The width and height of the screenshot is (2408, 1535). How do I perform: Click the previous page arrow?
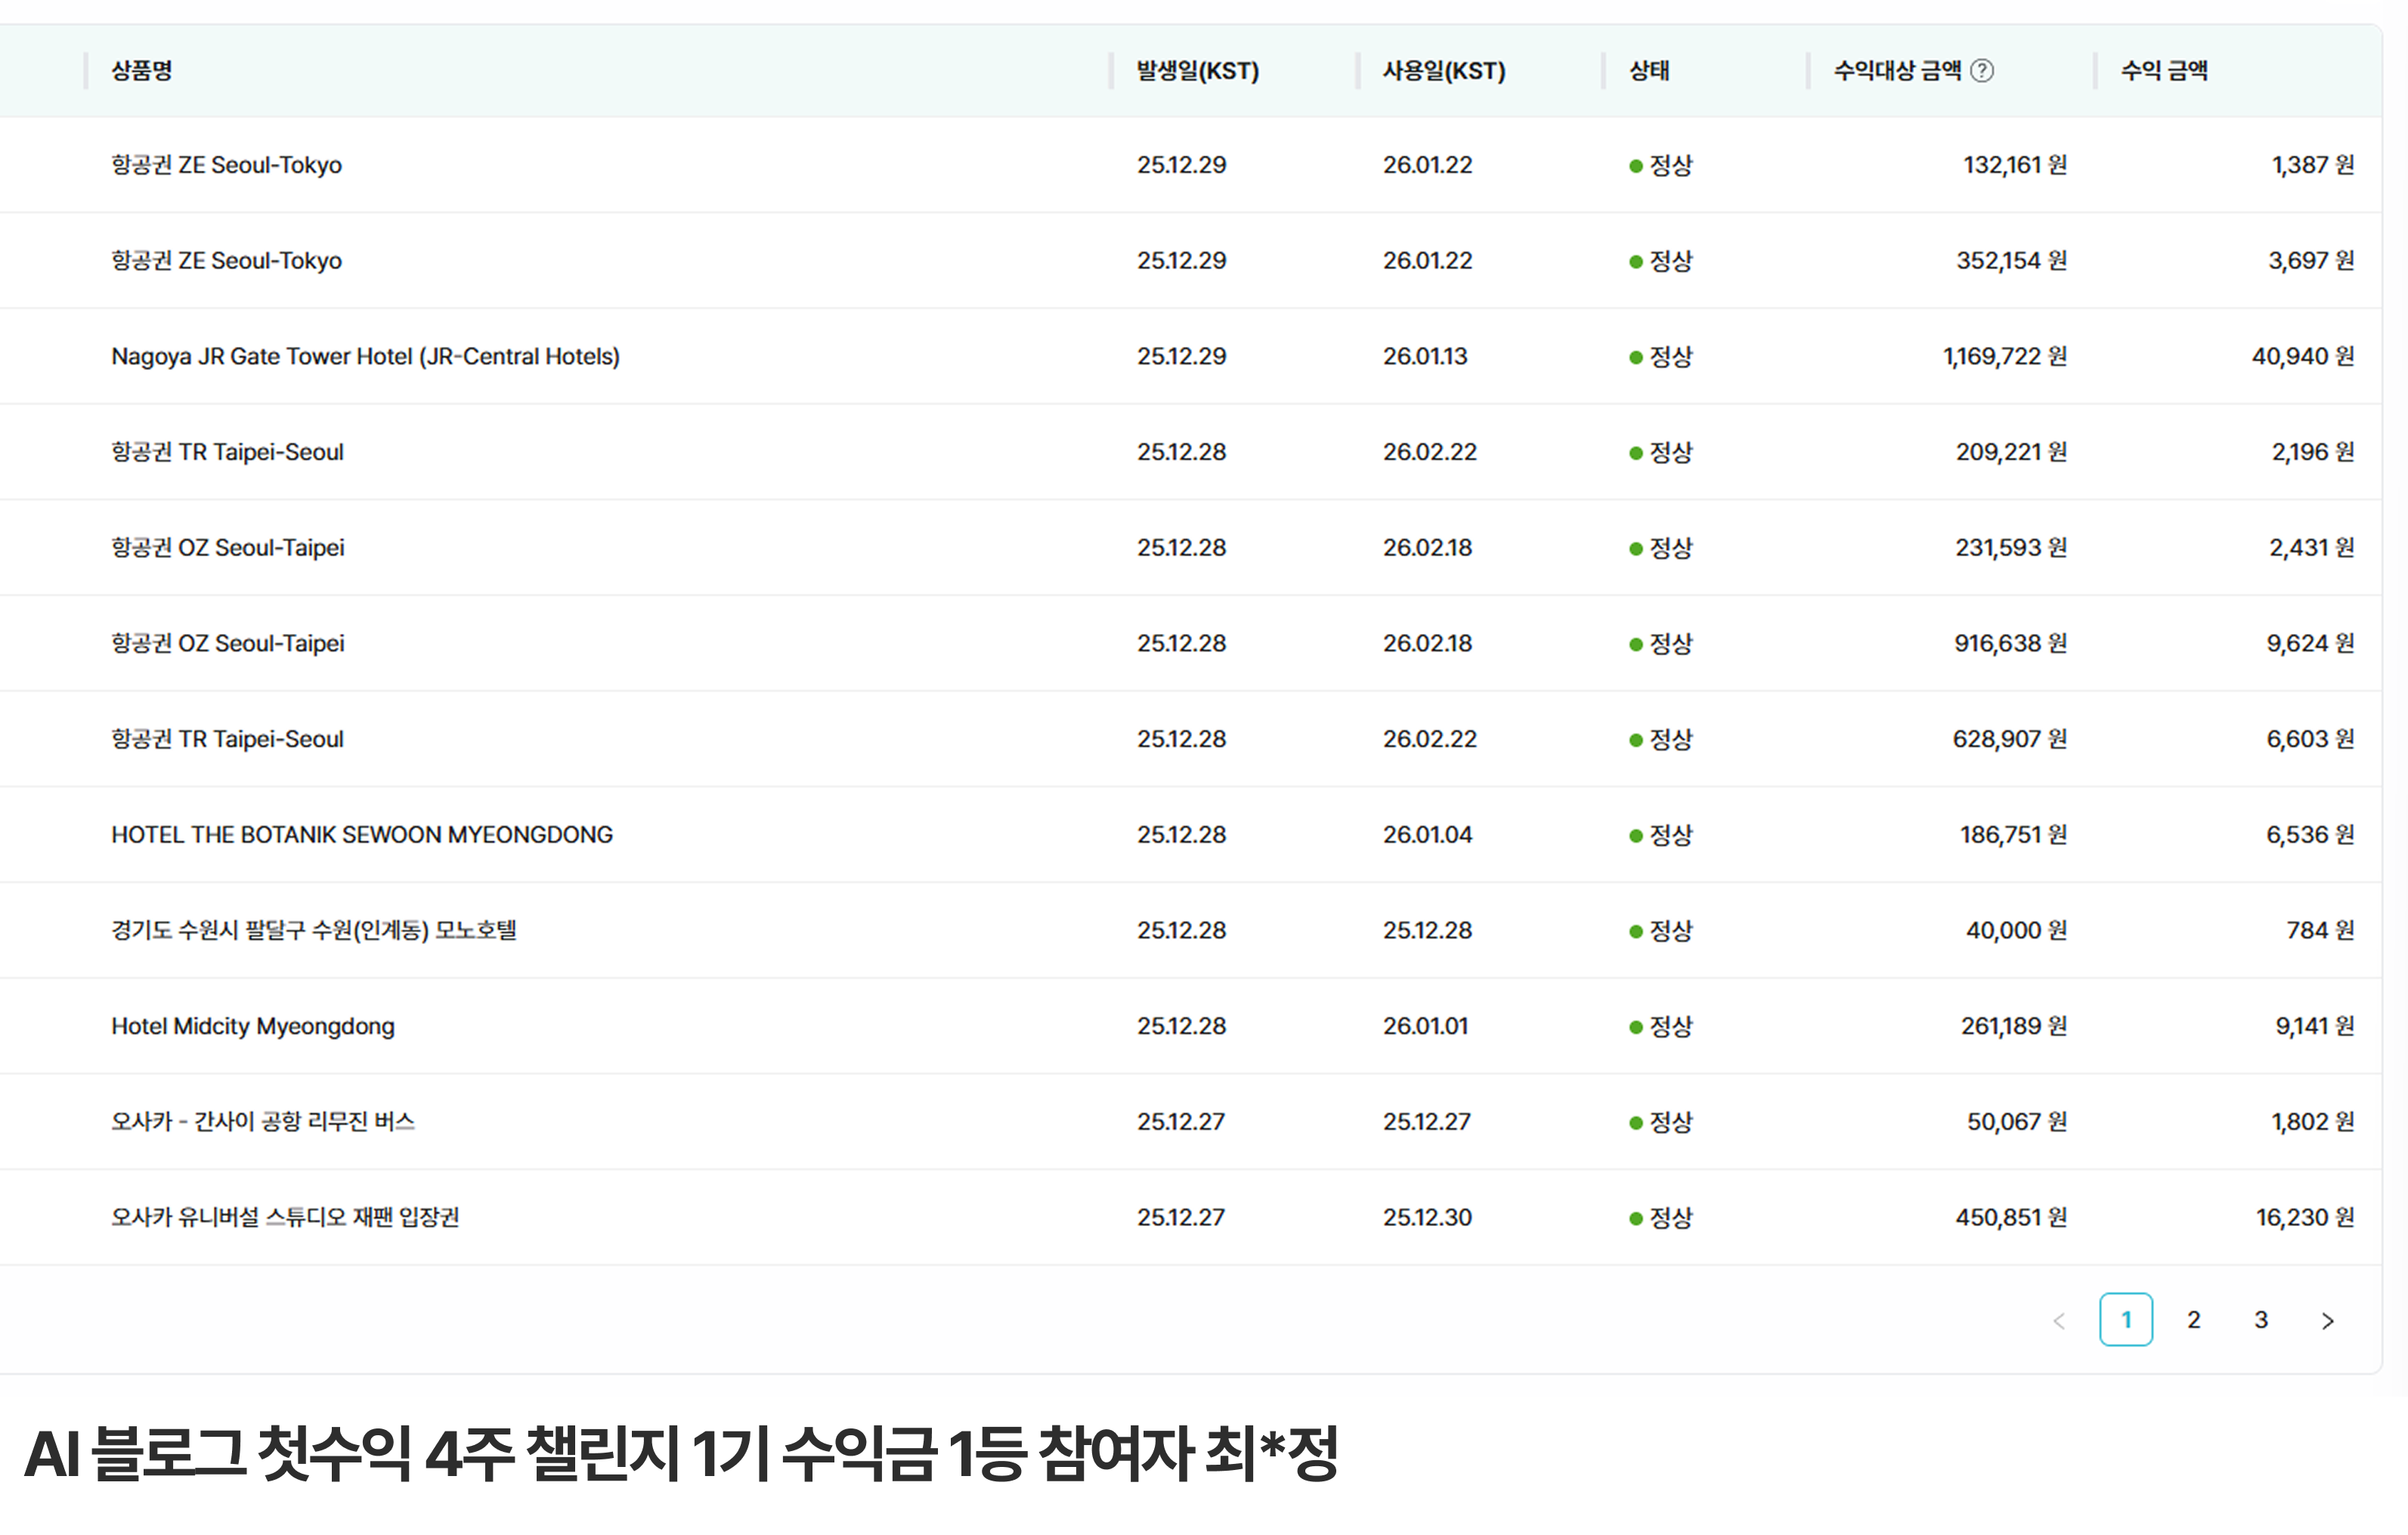[2059, 1320]
